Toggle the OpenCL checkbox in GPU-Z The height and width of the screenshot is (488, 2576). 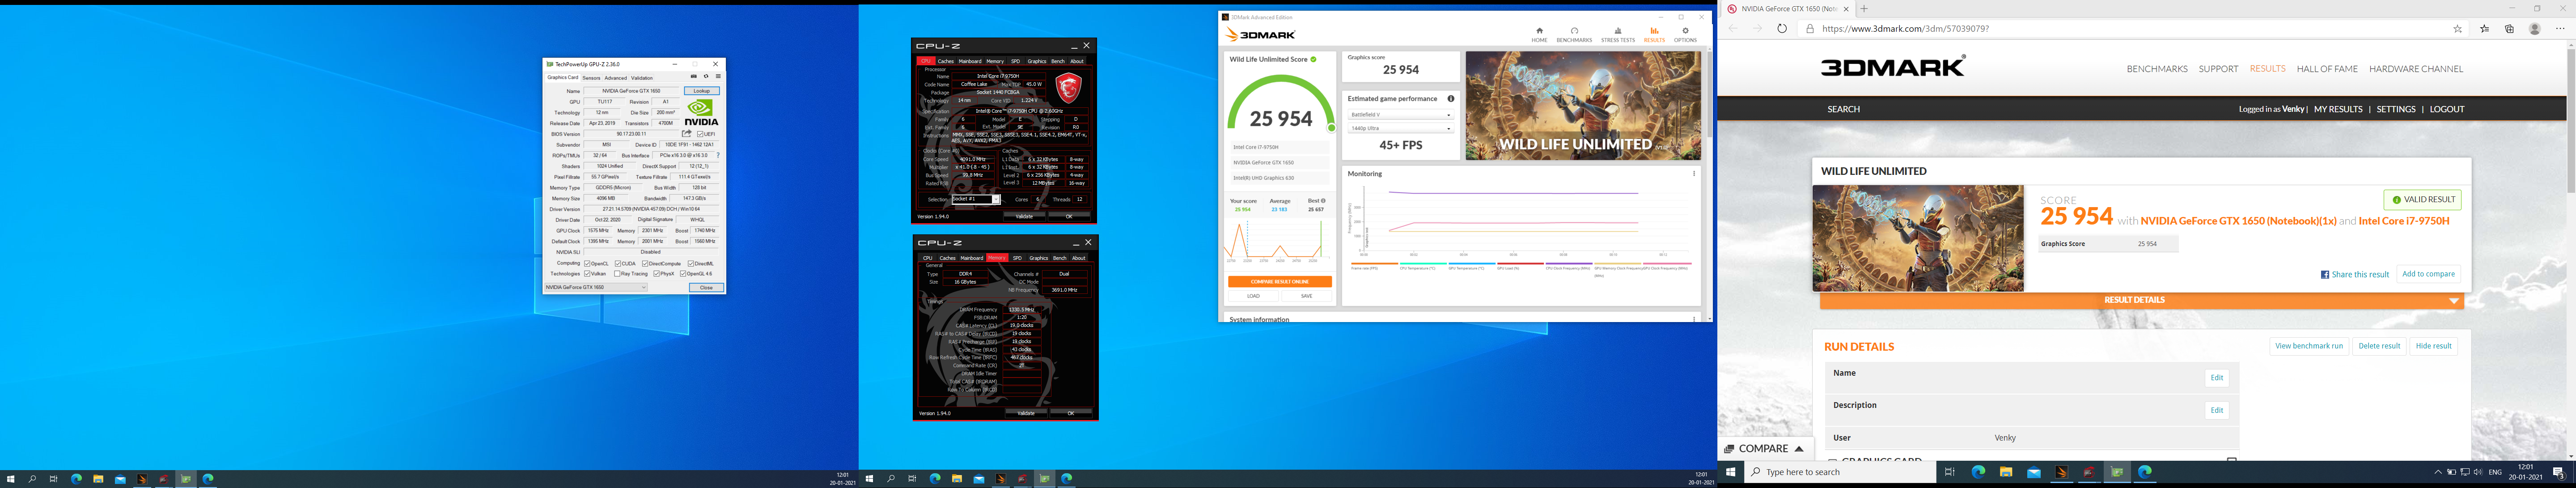587,264
